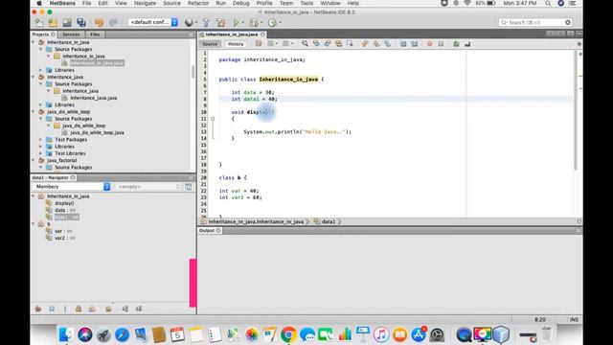Open the Source menu in menu bar

pos(171,3)
